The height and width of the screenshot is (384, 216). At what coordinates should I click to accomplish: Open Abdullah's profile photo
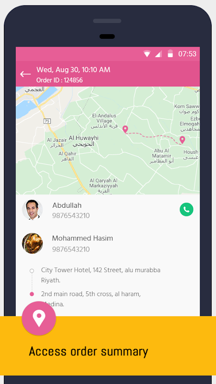point(32,210)
